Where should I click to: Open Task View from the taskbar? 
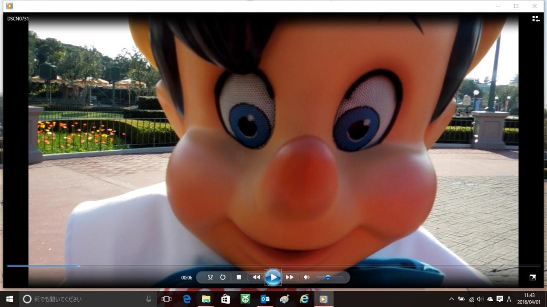click(x=167, y=299)
